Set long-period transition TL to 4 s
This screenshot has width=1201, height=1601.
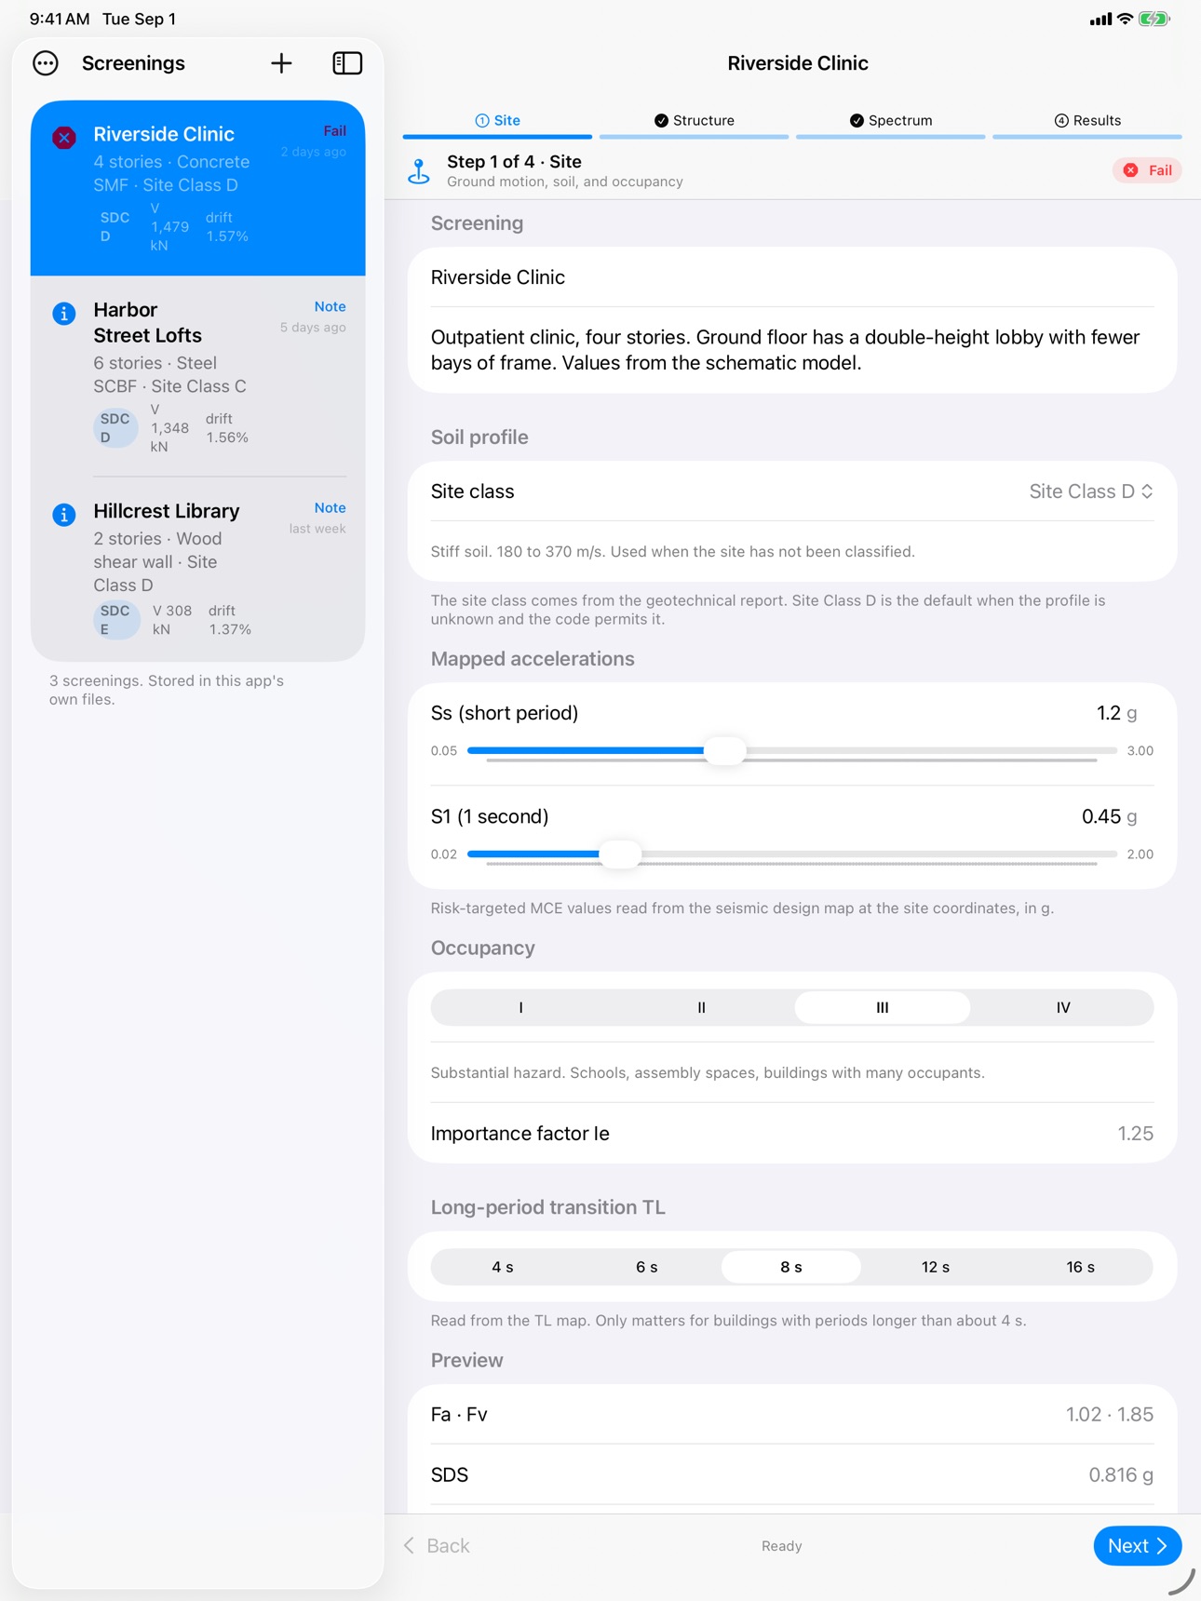coord(503,1267)
